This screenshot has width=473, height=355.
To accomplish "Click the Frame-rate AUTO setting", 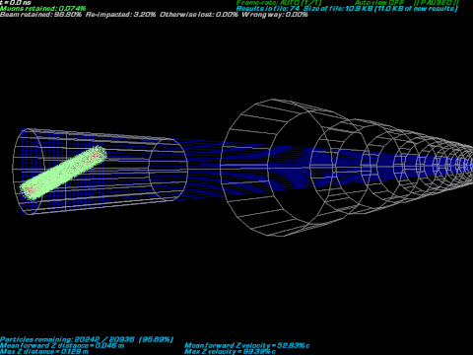I will (x=279, y=3).
